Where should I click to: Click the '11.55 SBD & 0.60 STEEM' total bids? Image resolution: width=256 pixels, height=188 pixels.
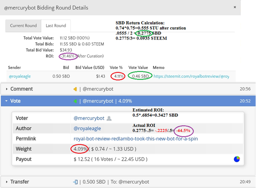82,44
